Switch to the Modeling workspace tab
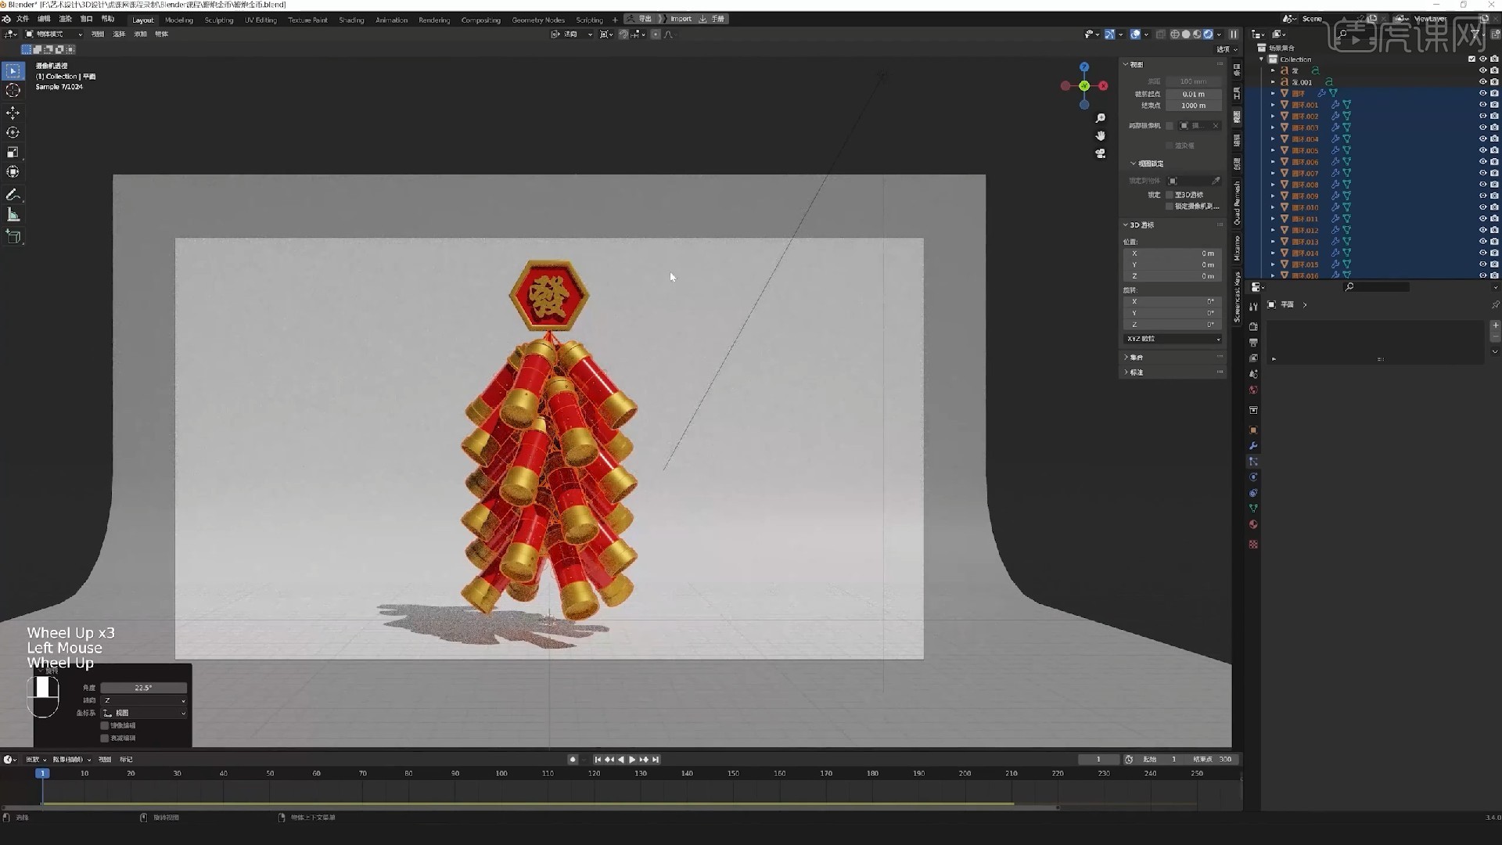Screen dimensions: 1502x845 (179, 20)
